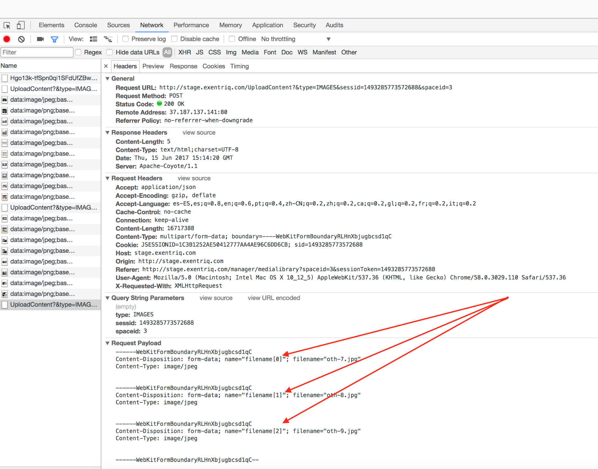Image resolution: width=598 pixels, height=469 pixels.
Task: Check the Disable cache checkbox
Action: click(x=174, y=39)
